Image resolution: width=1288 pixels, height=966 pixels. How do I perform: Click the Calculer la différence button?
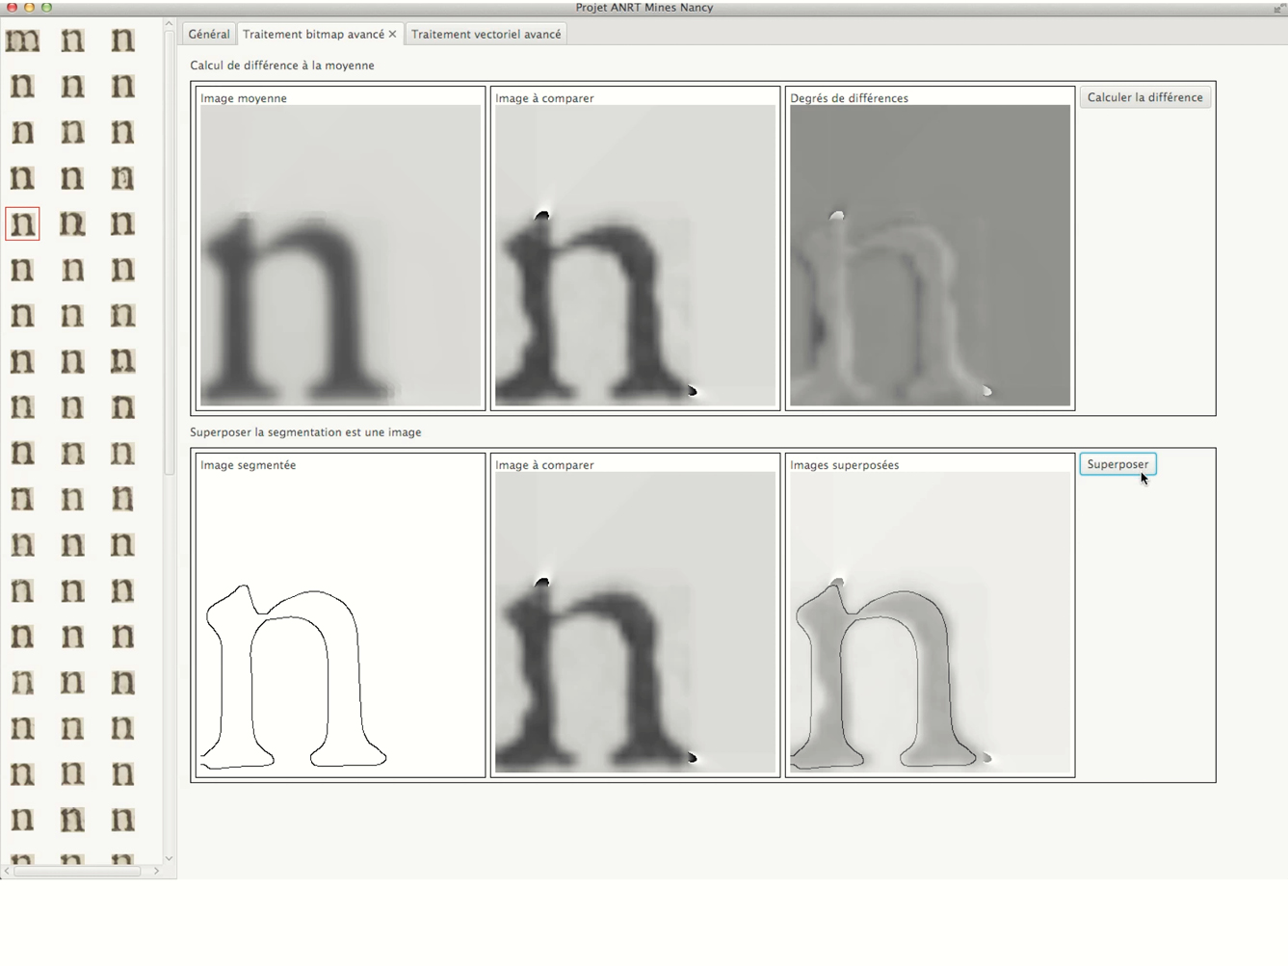coord(1144,97)
